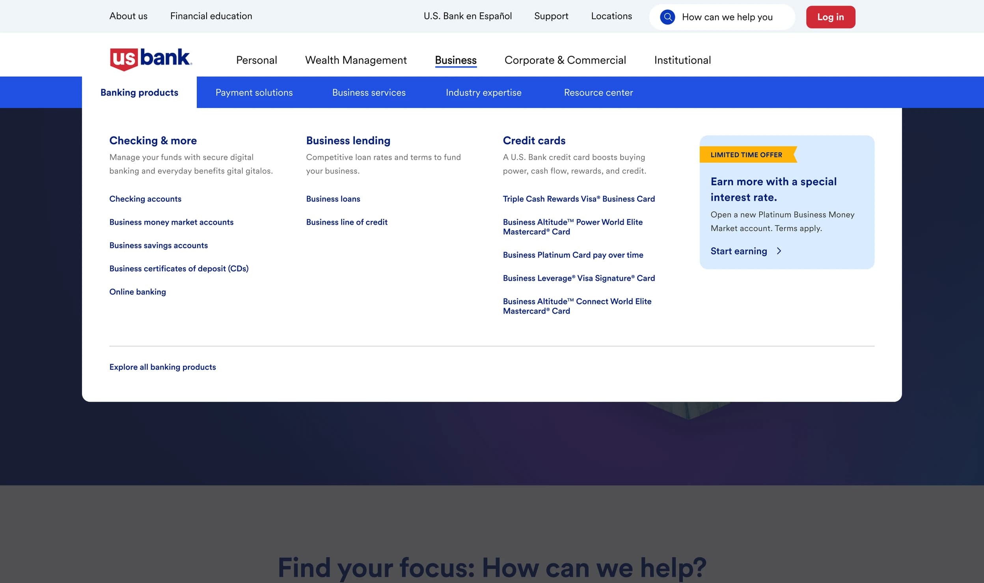Switch to U.S. Bank en Español
This screenshot has height=583, width=984.
pyautogui.click(x=468, y=16)
